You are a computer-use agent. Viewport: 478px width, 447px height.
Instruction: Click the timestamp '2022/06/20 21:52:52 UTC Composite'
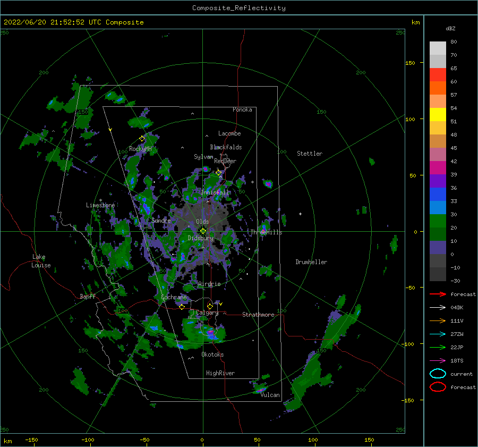(x=74, y=22)
